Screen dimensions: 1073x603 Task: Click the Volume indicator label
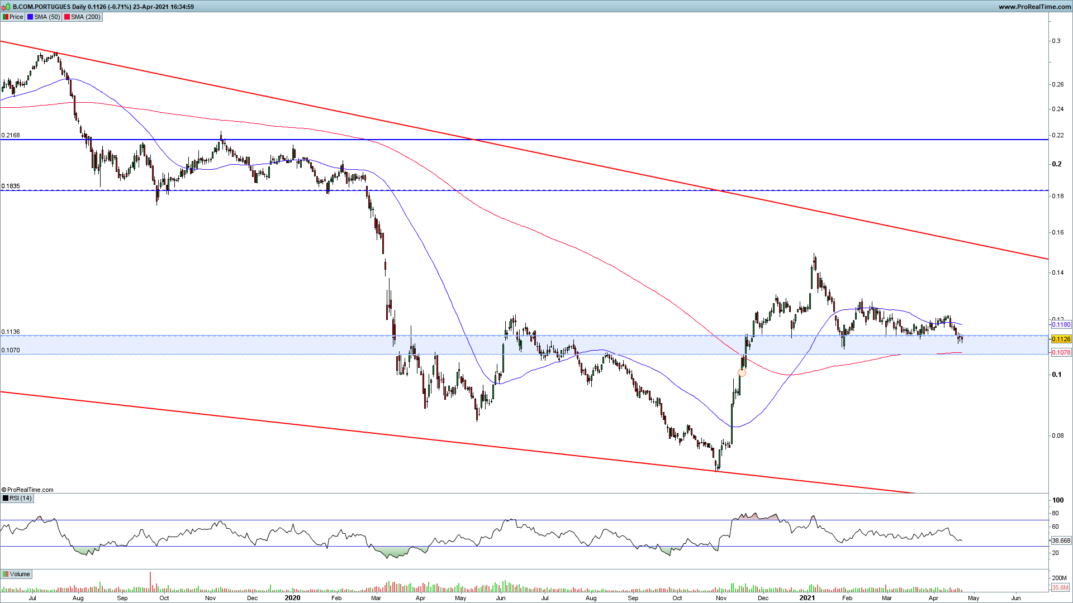pos(20,574)
